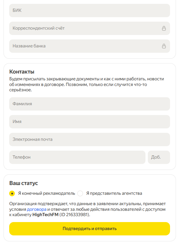Click the lock icon in Корреспондентский счёт field
181x244 pixels.
point(164,28)
